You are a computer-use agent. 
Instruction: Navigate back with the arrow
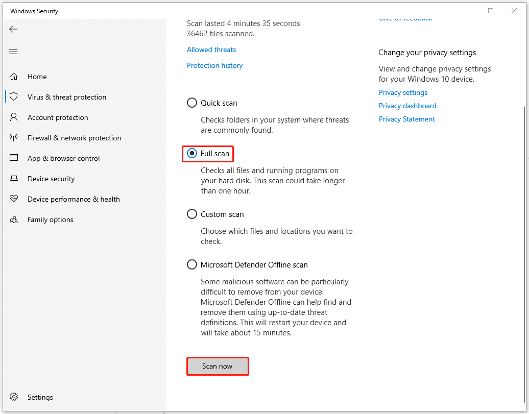tap(13, 29)
